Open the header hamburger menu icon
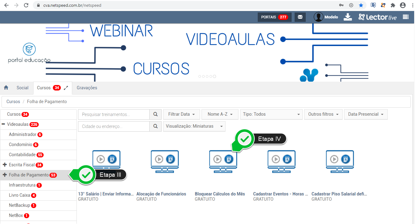This screenshot has height=224, width=416. (x=406, y=17)
